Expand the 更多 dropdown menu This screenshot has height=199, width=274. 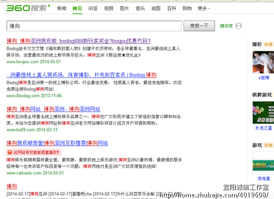tap(204, 8)
